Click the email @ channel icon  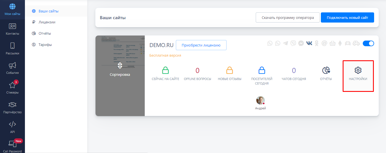point(324,43)
